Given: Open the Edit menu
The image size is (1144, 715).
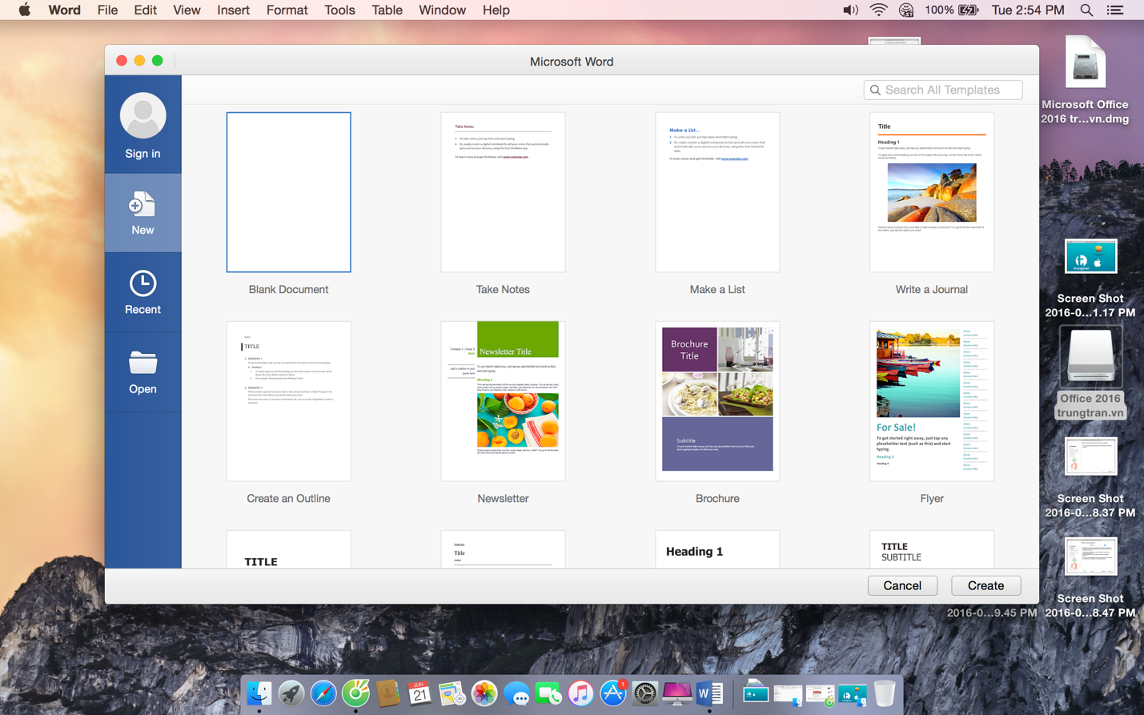Looking at the screenshot, I should [145, 10].
